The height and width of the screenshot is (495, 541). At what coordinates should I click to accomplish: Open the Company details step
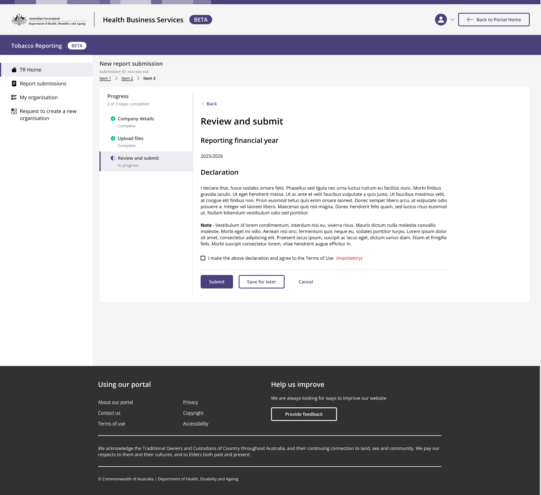(x=146, y=122)
